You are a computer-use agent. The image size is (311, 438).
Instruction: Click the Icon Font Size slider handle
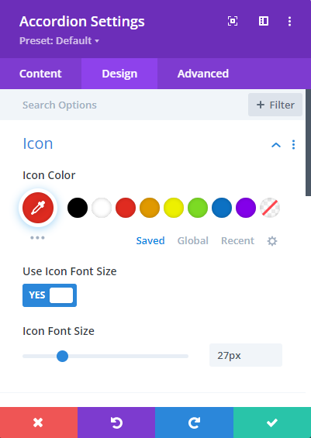tap(62, 356)
